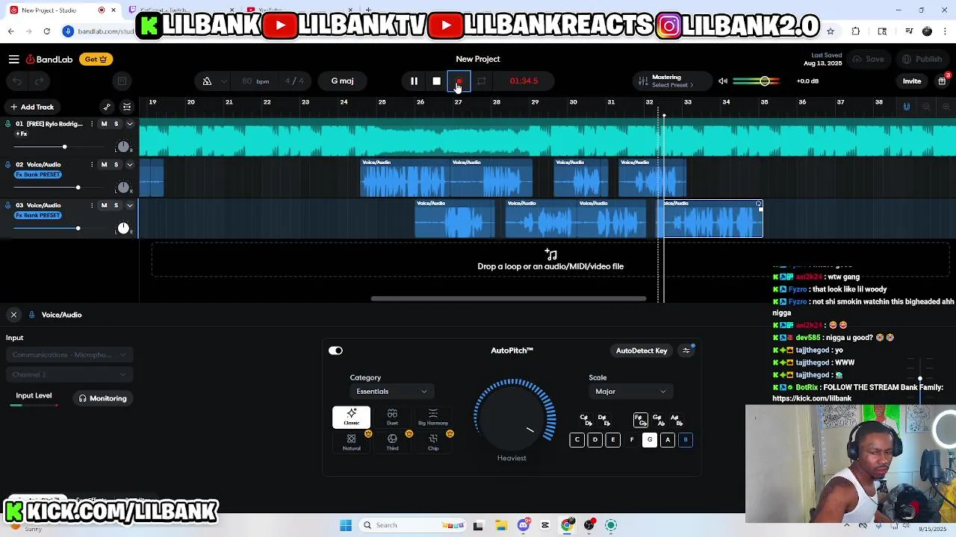The image size is (956, 537).
Task: Adjust the master volume slider
Action: click(757, 81)
